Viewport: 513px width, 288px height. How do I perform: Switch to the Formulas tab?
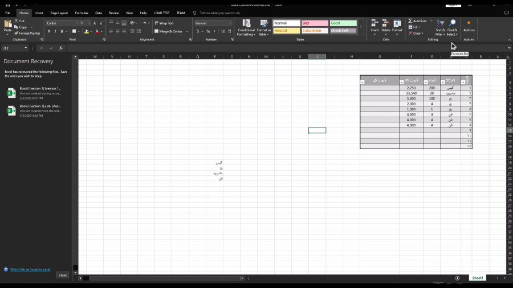(82, 13)
